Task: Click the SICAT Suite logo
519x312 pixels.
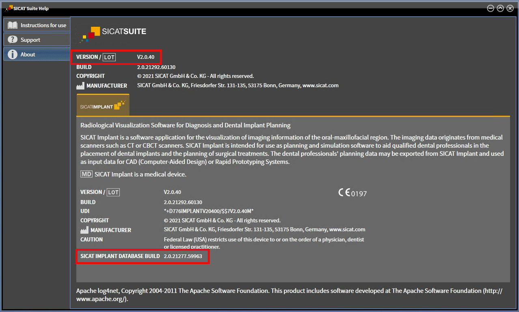Action: [112, 34]
